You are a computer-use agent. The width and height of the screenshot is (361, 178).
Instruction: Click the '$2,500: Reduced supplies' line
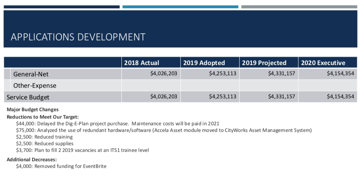pyautogui.click(x=45, y=144)
